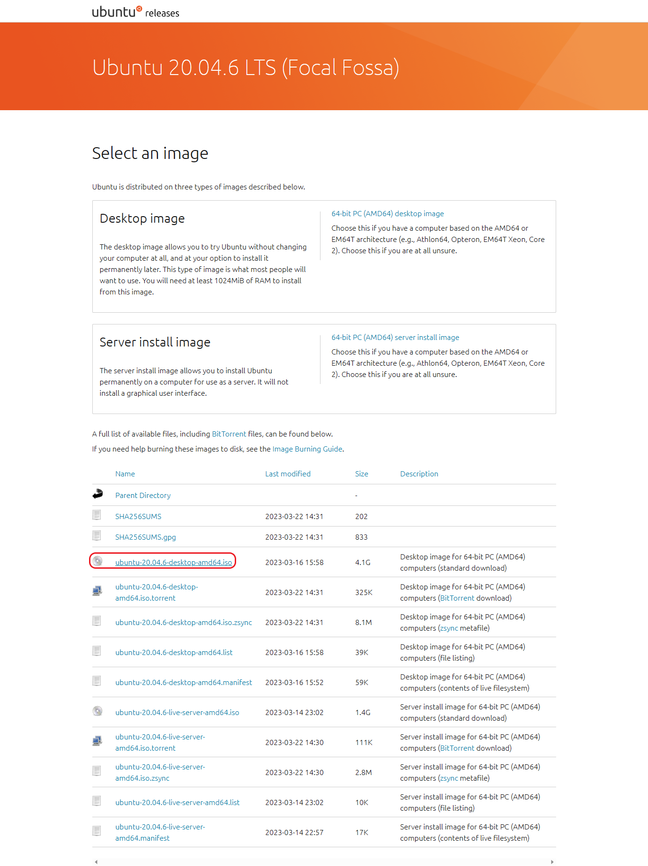Click the Parent Directory back-arrow icon
648x866 pixels.
(x=97, y=494)
